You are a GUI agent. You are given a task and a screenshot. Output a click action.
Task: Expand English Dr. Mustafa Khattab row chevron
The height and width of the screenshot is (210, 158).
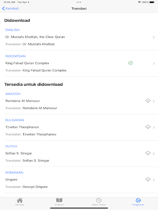[153, 37]
